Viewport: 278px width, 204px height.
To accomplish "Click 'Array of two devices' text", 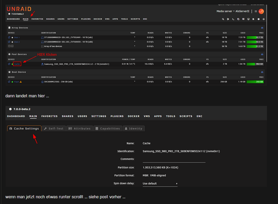I will click(53, 47).
